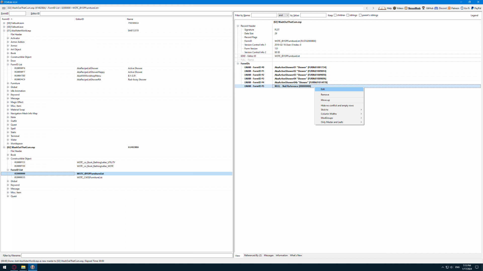Open the GitHub icon link
This screenshot has height=271, width=483.
[x=424, y=8]
